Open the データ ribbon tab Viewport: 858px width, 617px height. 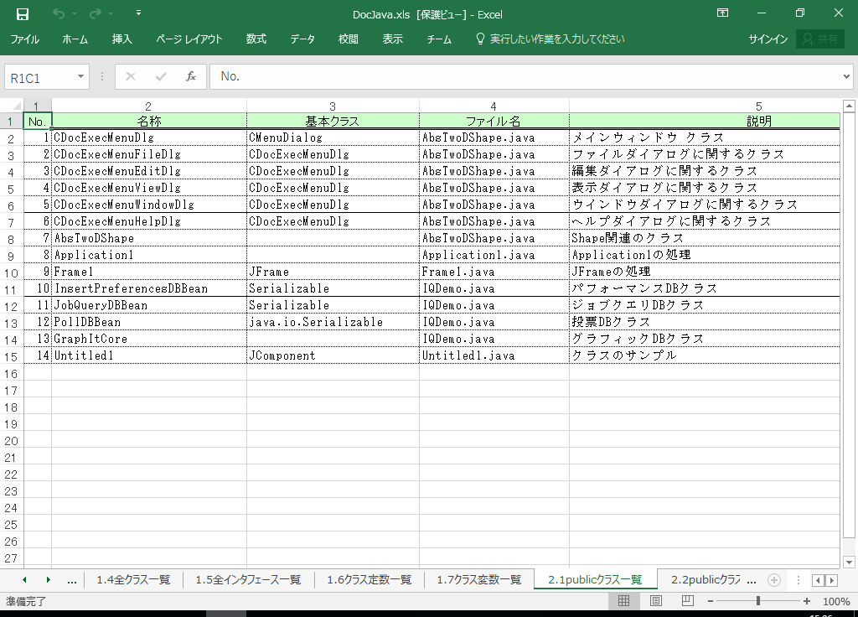tap(302, 39)
